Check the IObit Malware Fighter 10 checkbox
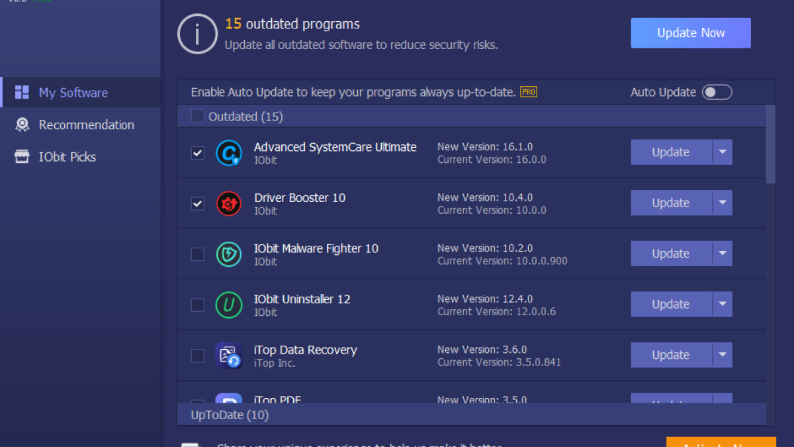The height and width of the screenshot is (447, 794). click(198, 254)
